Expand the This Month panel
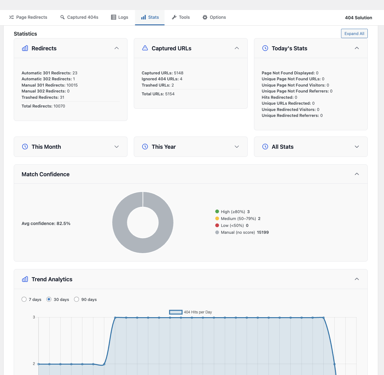384x375 pixels. [x=116, y=147]
